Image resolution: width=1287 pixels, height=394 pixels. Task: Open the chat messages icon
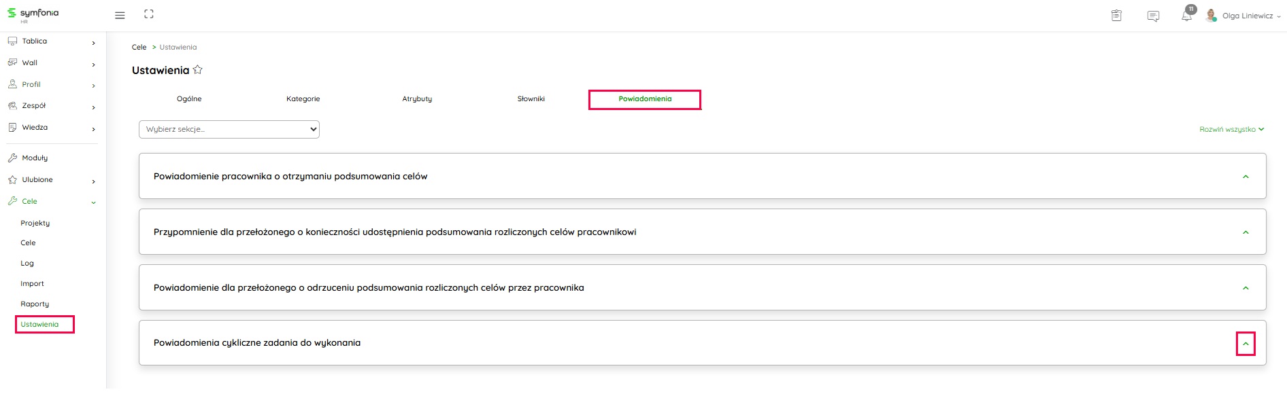coord(1153,16)
